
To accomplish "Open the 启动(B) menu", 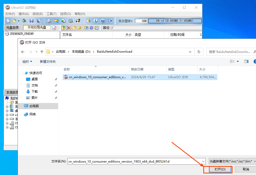I will click(37, 14).
